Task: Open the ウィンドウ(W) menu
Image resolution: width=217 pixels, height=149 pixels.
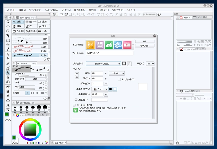Action: pyautogui.click(x=118, y=10)
